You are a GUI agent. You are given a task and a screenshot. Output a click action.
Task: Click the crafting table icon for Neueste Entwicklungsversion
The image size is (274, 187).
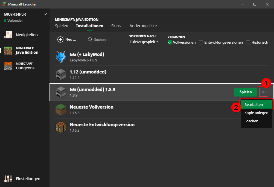(x=61, y=127)
